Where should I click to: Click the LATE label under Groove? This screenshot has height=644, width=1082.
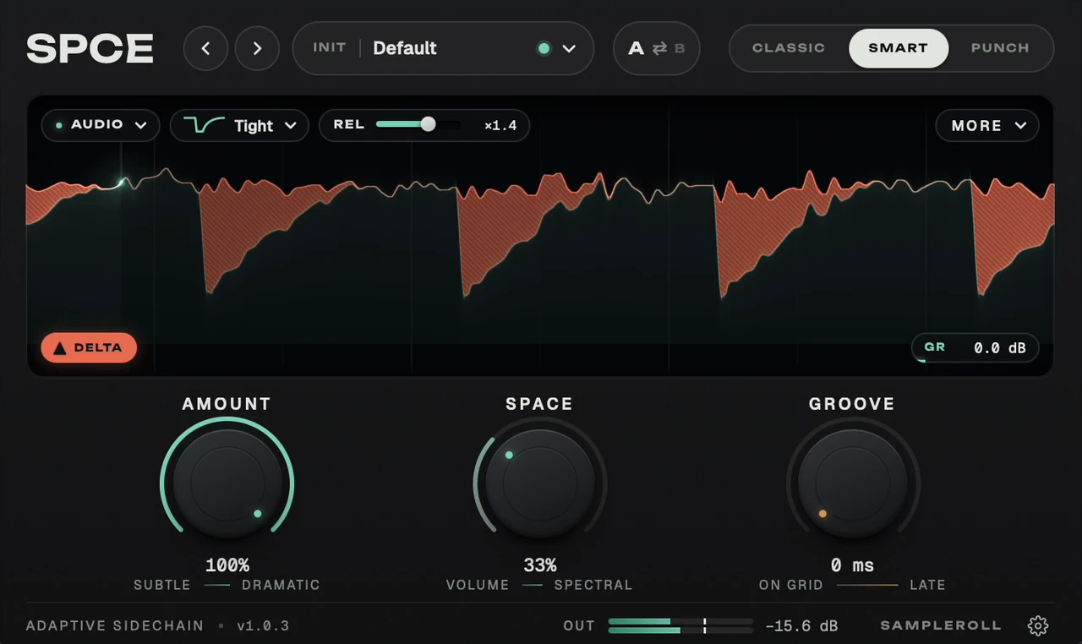coord(927,585)
